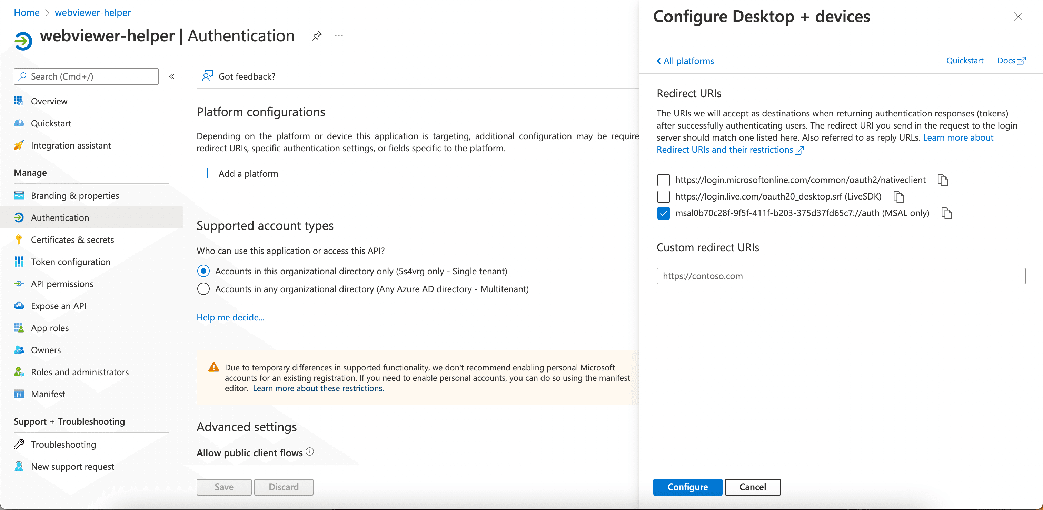Open the ellipsis more options menu

(x=339, y=36)
